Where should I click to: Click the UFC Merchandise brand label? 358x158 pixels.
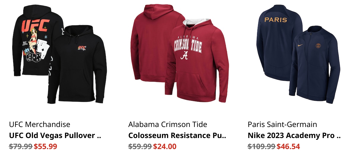(40, 124)
